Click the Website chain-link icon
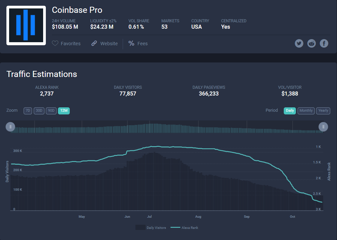Screen dimensions: 337x240 (94, 44)
